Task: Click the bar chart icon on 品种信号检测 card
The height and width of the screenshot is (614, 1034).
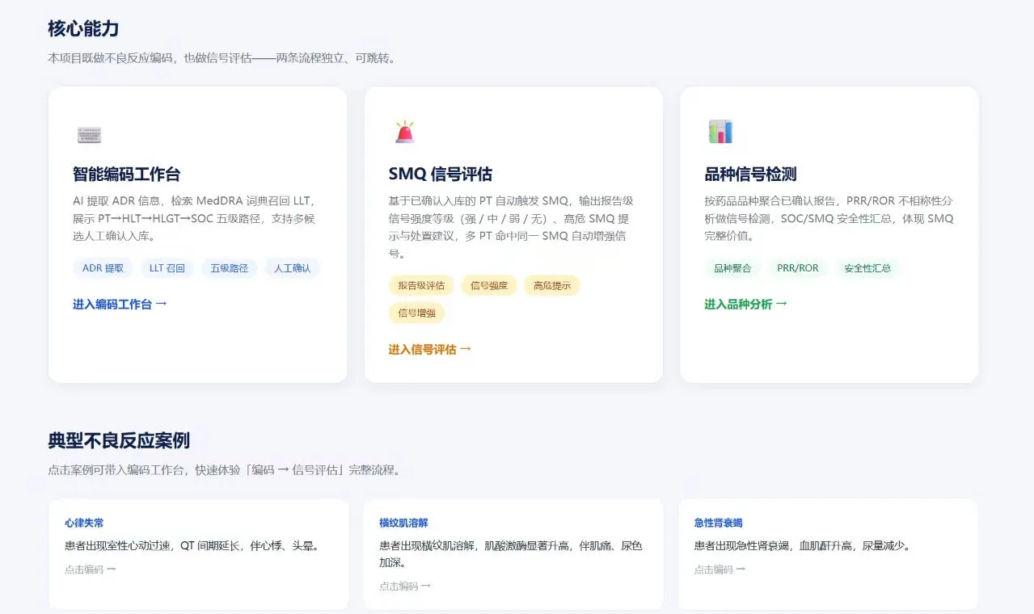Action: click(x=720, y=132)
